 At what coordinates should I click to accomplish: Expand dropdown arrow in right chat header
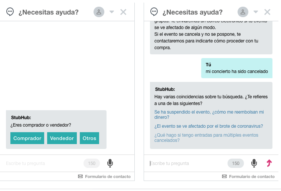click(x=256, y=12)
